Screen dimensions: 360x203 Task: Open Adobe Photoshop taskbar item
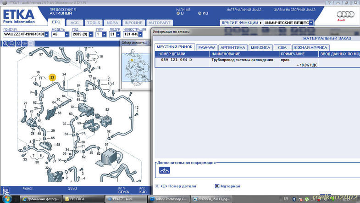click(x=169, y=199)
